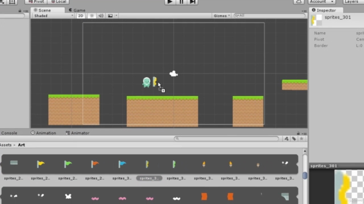
Task: Select the teal player character in scene
Action: [x=147, y=82]
